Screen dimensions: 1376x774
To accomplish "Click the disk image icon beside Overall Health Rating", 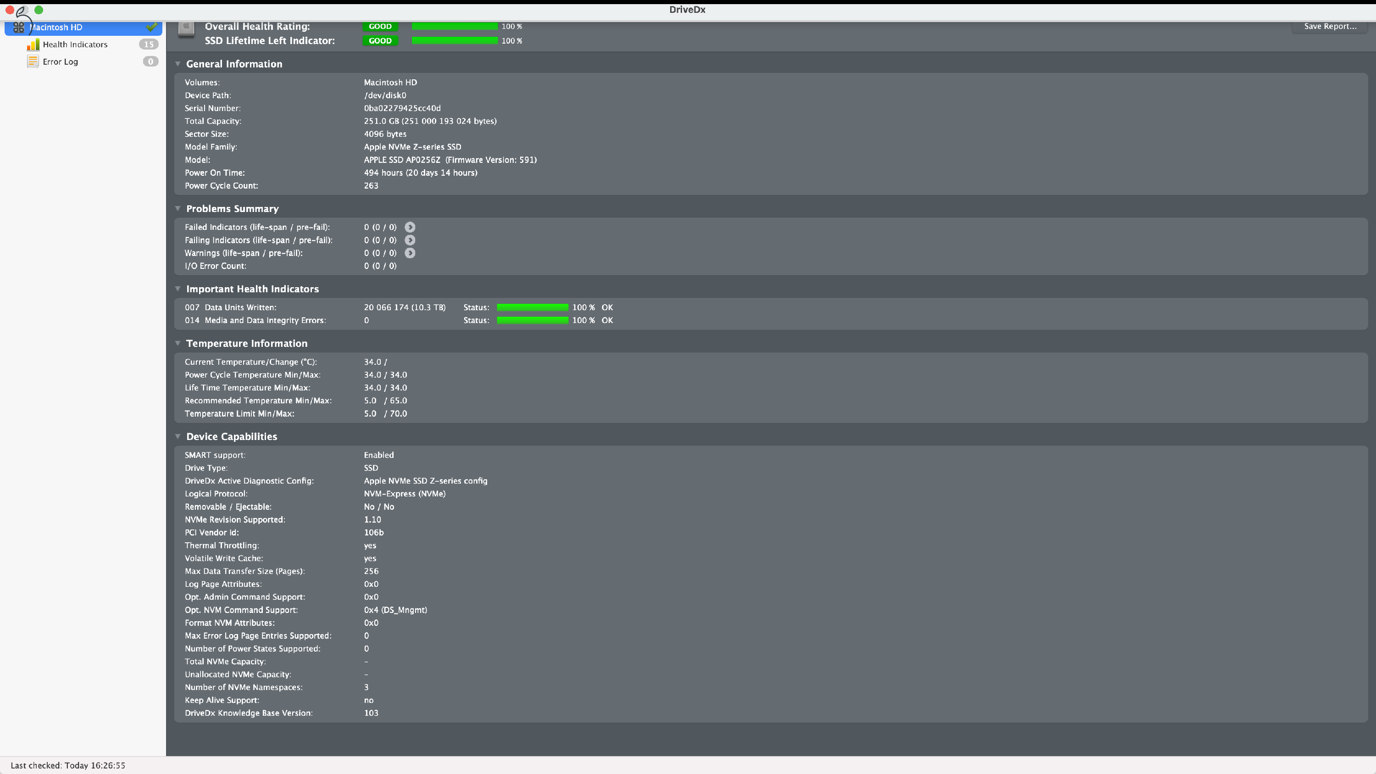I will point(186,29).
